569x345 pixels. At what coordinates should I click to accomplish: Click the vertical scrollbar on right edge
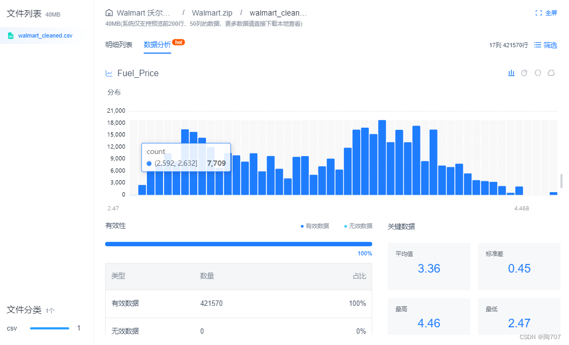(561, 181)
